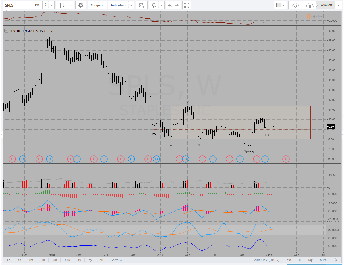Viewport: 344px width, 265px height.
Task: Redo the last chart action
Action: tap(177, 5)
